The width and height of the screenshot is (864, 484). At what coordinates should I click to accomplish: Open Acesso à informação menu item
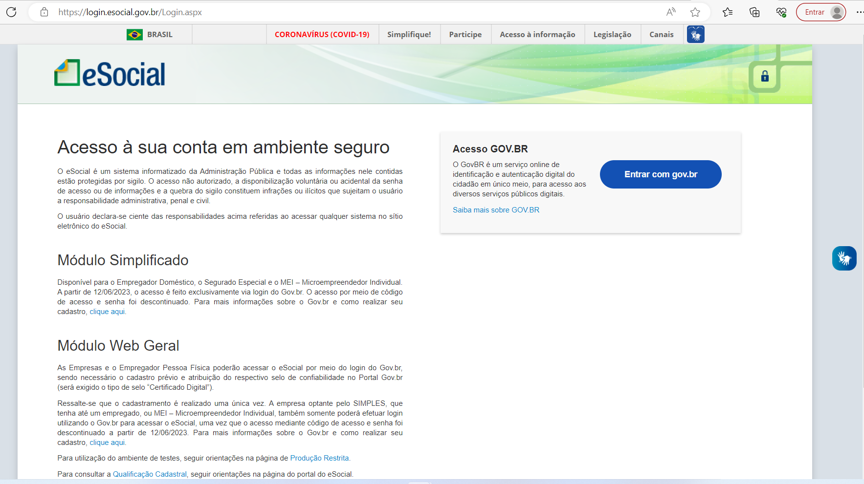click(x=537, y=35)
